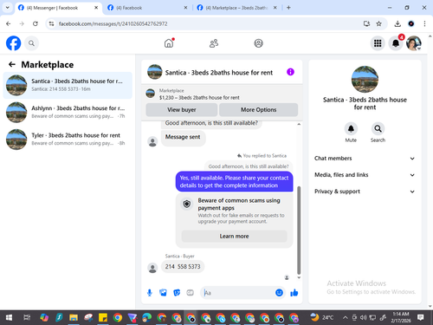
Task: Open the Chrome three-dot menu
Action: click(x=424, y=23)
